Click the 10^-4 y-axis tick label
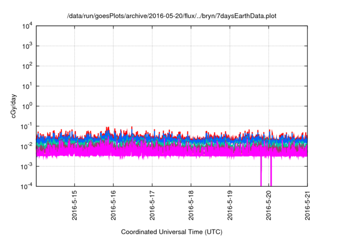339x237 pixels. (x=26, y=186)
